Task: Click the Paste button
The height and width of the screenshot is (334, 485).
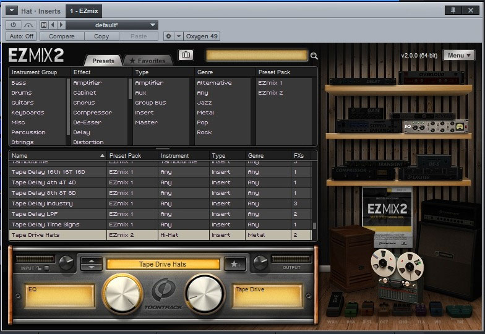Action: [139, 36]
